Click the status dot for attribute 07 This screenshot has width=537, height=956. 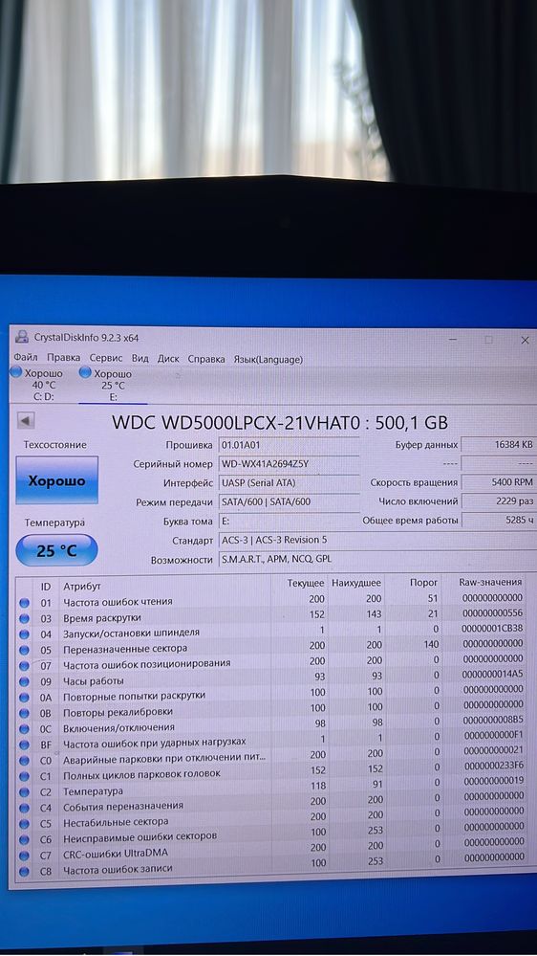pos(24,666)
